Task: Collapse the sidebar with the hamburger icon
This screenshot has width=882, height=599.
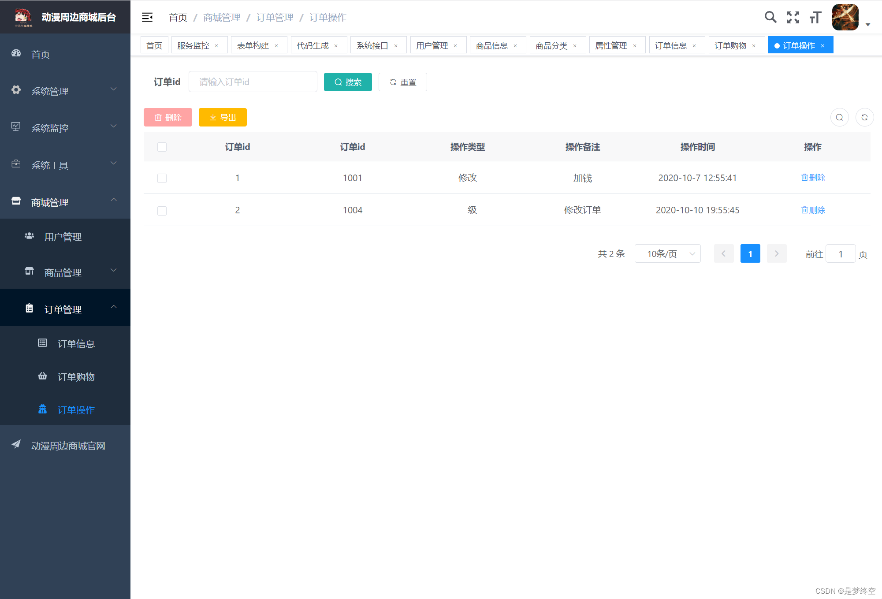Action: (x=147, y=17)
